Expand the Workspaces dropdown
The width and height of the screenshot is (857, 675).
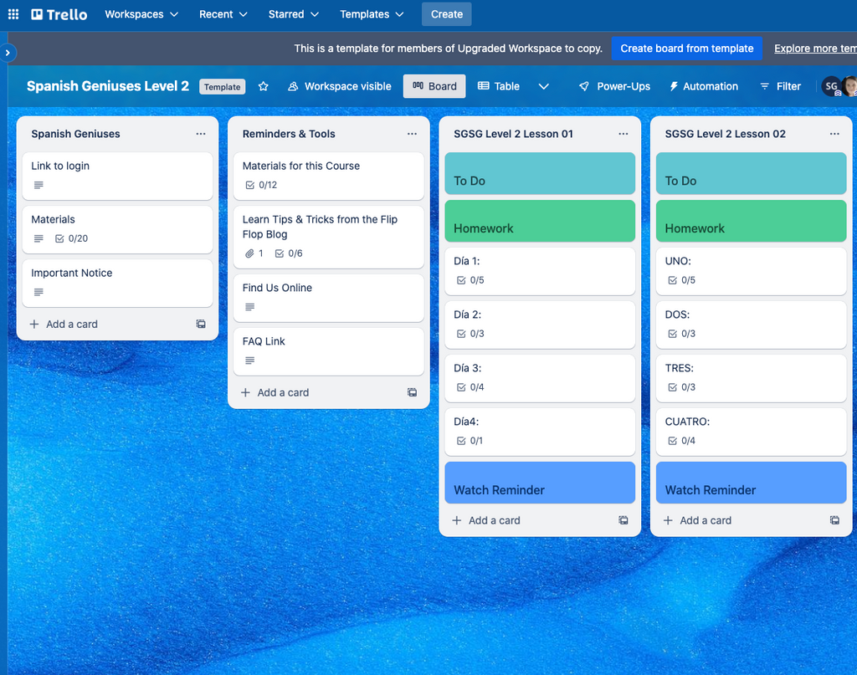pos(141,14)
